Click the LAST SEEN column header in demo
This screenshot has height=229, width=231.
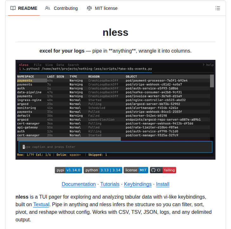(55, 77)
